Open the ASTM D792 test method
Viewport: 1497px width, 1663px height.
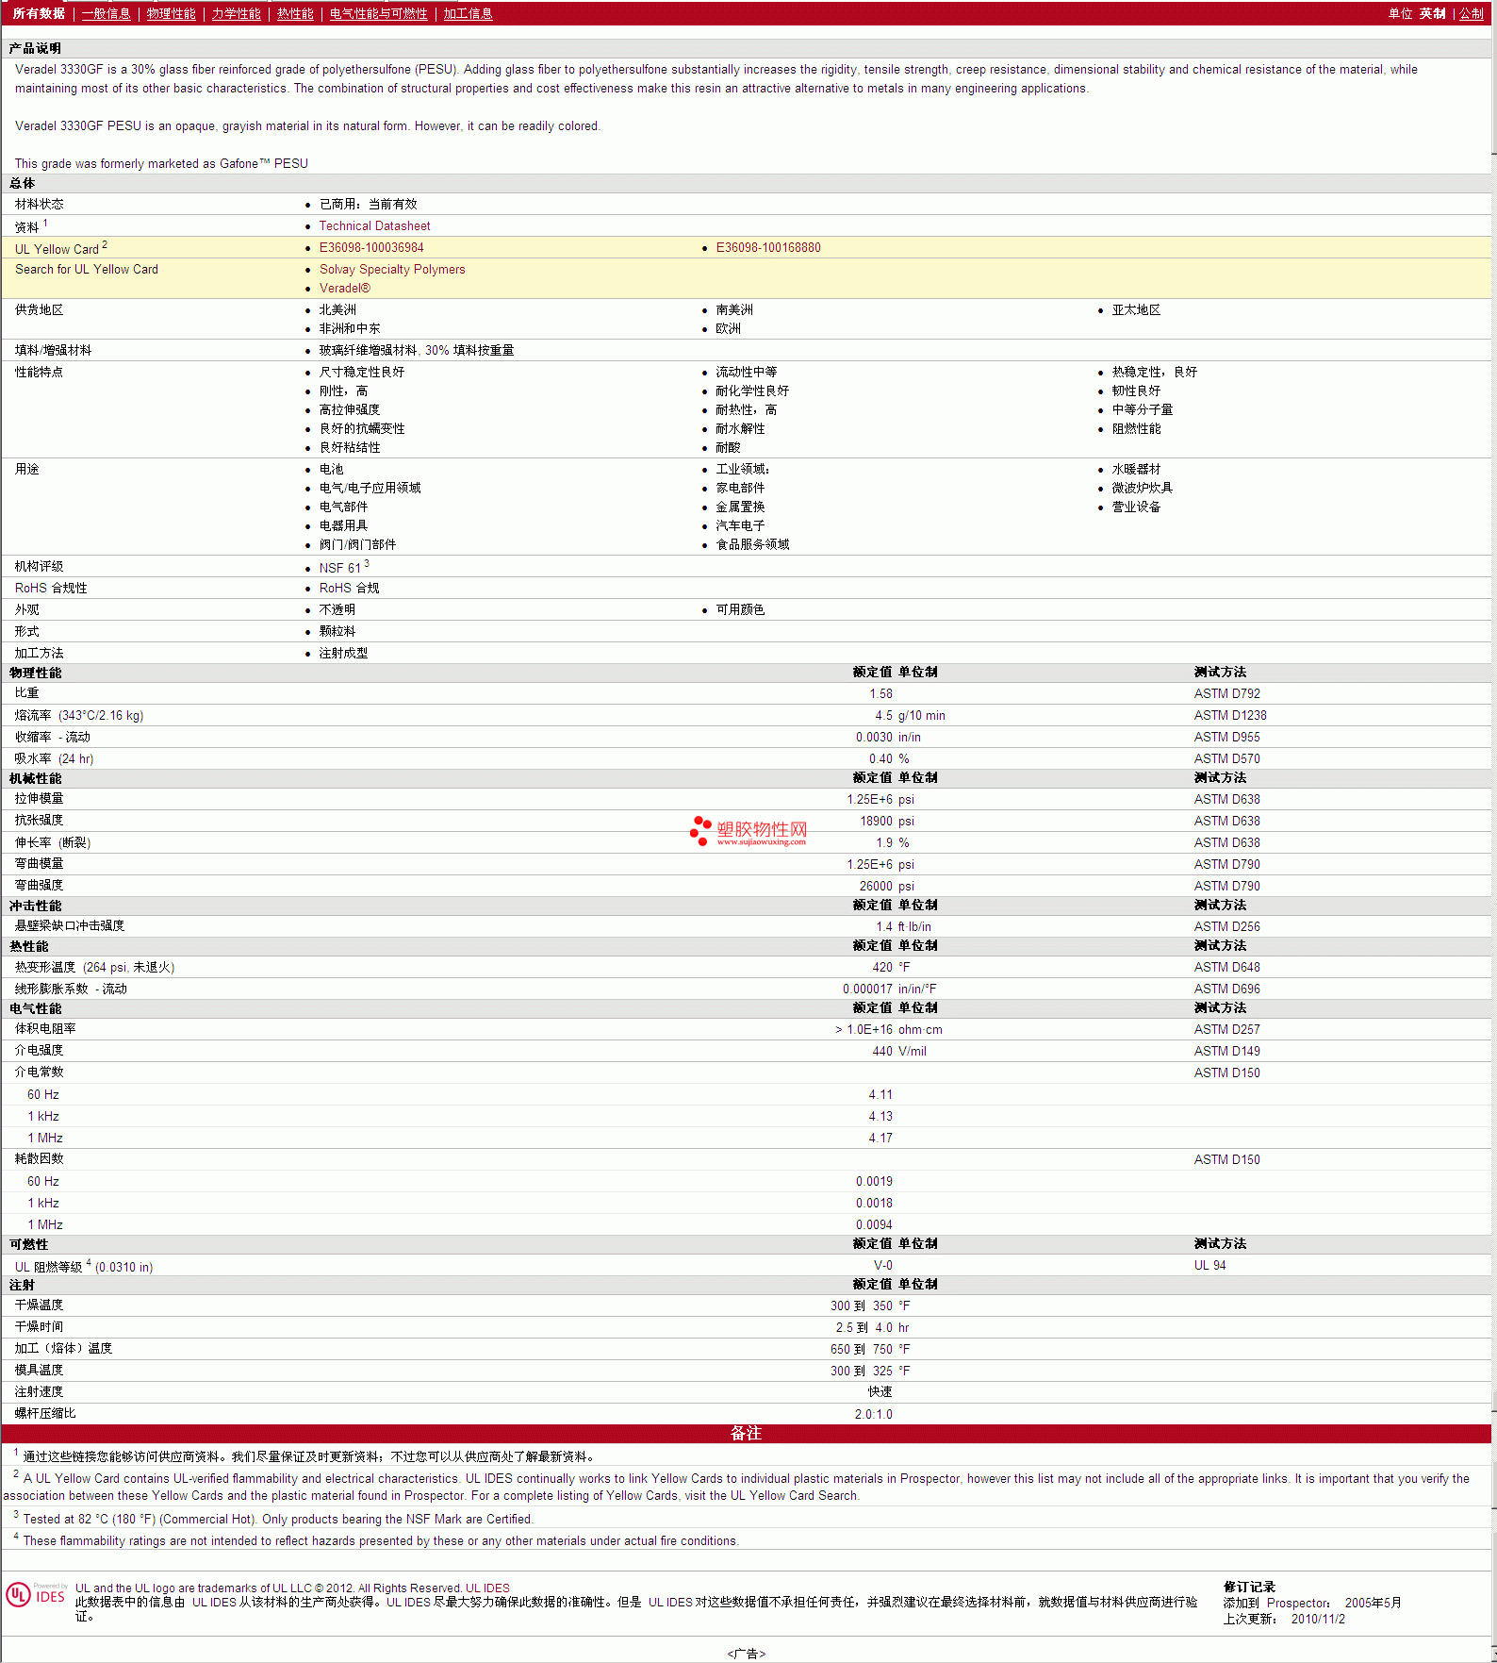(1226, 694)
